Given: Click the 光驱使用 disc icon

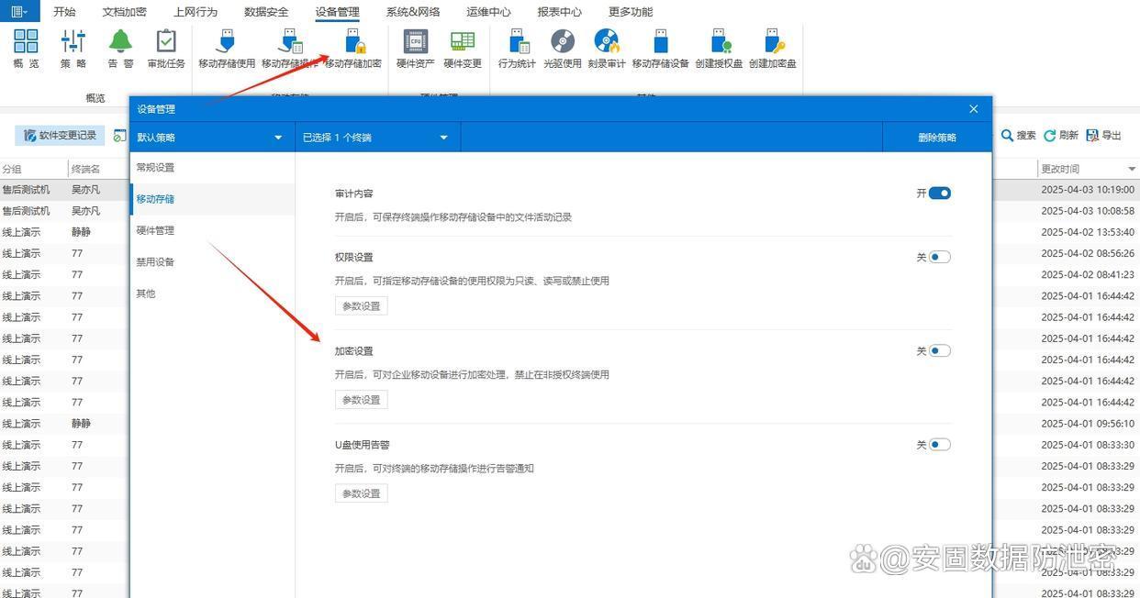Looking at the screenshot, I should point(562,42).
